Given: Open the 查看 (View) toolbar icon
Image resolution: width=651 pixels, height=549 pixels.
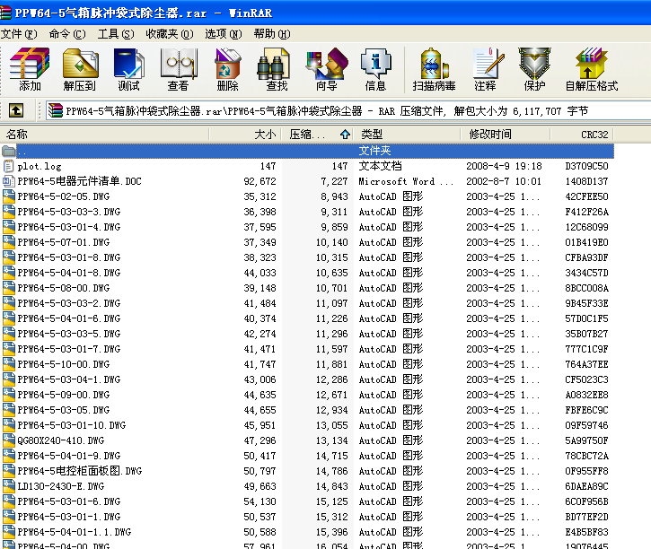Looking at the screenshot, I should coord(179,69).
